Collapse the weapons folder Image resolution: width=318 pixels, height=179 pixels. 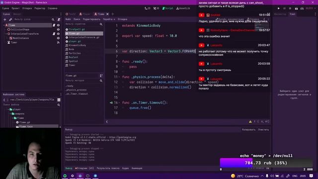pyautogui.click(x=10, y=114)
